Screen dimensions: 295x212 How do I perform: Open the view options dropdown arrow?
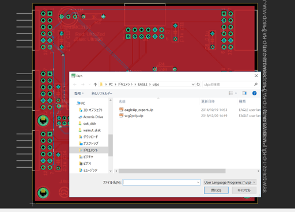click(x=236, y=93)
